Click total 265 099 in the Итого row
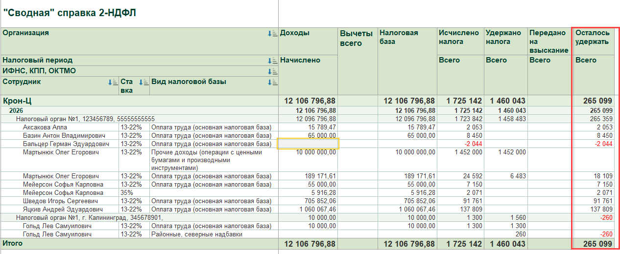 [597, 244]
